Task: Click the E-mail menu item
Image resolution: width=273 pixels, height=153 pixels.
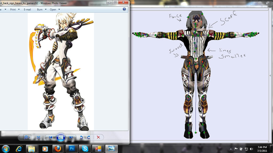Action: click(x=27, y=10)
